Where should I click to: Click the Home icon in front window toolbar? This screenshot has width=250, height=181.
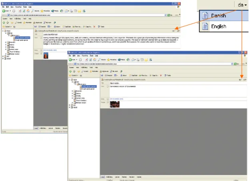pyautogui.click(x=94, y=60)
